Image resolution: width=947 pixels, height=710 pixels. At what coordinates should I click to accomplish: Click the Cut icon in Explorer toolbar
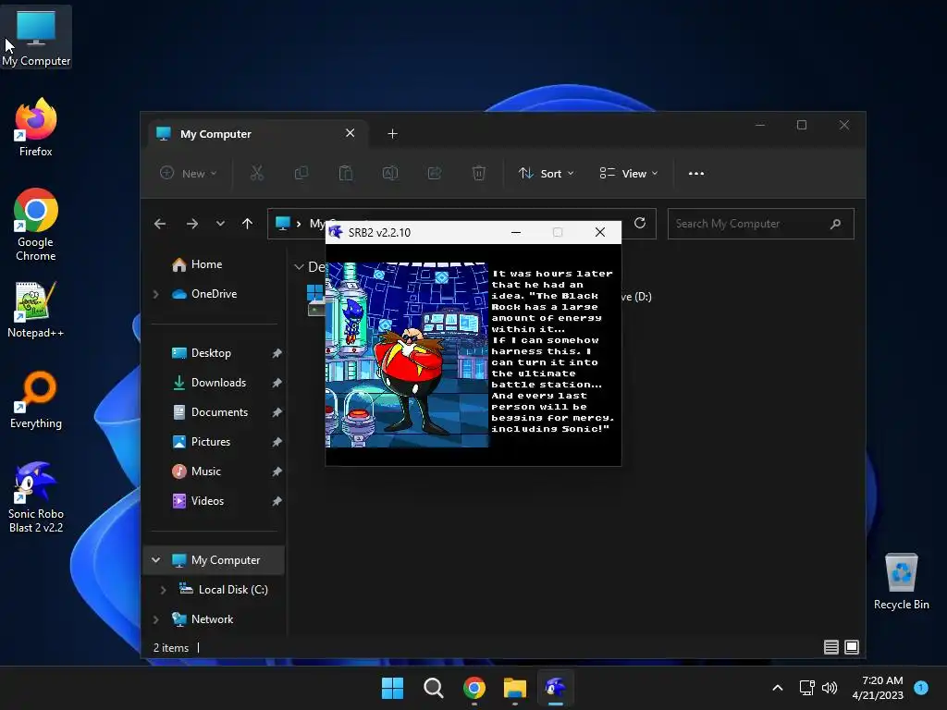[x=257, y=173]
